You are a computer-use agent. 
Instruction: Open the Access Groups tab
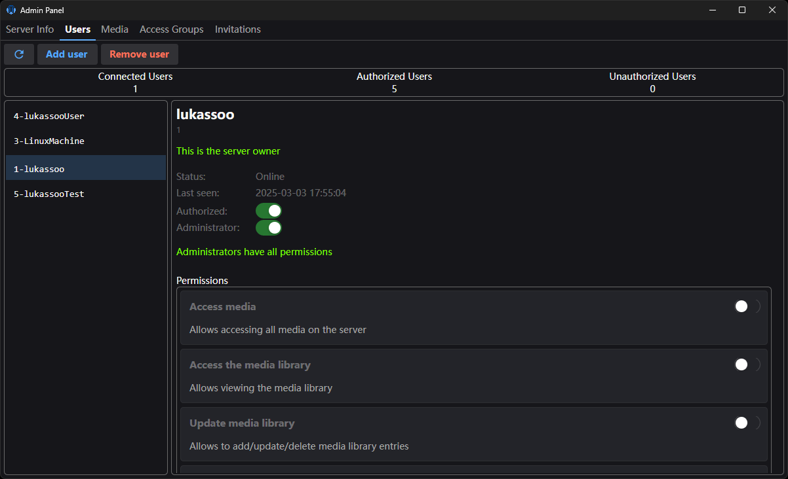[x=172, y=29]
